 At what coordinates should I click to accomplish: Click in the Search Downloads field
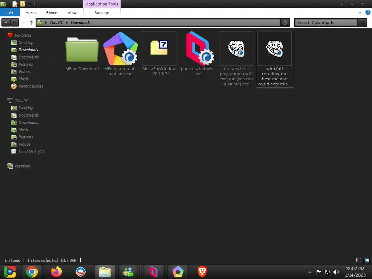click(x=326, y=23)
